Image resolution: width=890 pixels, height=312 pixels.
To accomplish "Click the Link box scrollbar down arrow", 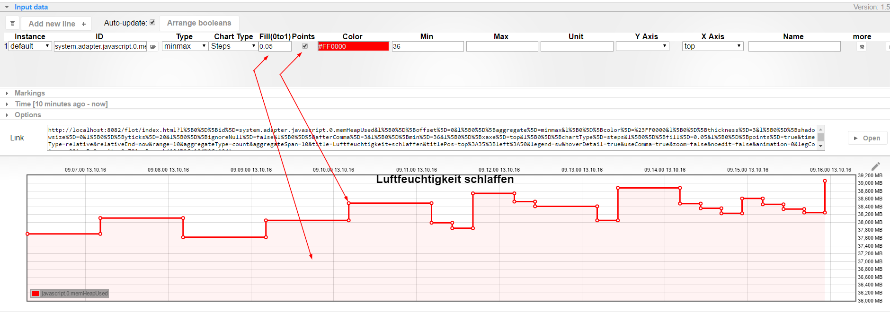I will tap(821, 147).
